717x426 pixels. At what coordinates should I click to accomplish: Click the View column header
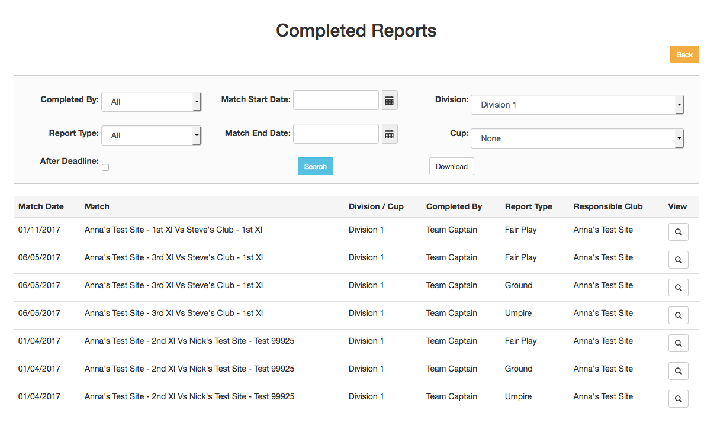pyautogui.click(x=677, y=206)
